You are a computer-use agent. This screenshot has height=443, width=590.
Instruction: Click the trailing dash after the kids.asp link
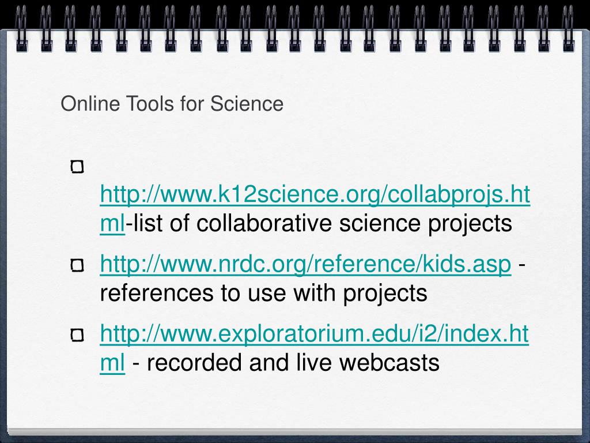(521, 265)
